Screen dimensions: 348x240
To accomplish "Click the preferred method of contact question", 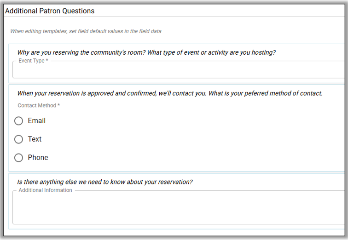I will tap(170, 93).
